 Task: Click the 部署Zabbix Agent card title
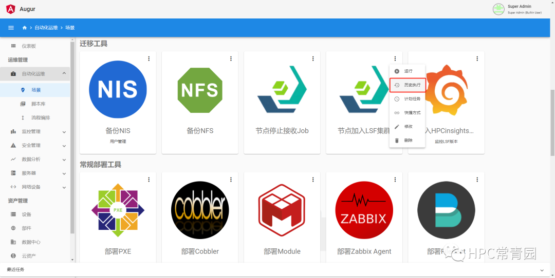pos(364,251)
